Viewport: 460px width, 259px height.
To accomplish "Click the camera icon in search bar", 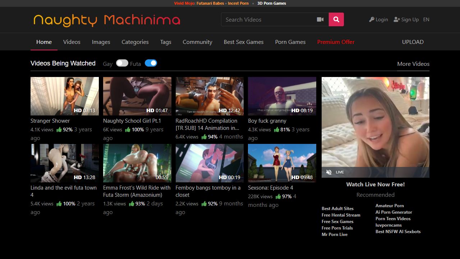I will pyautogui.click(x=320, y=19).
